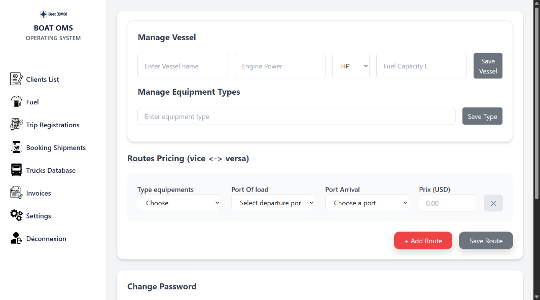
Task: Click the Fuel gauge icon
Action: click(x=16, y=102)
